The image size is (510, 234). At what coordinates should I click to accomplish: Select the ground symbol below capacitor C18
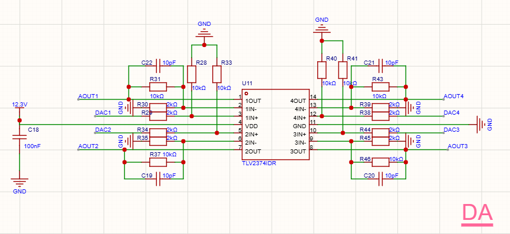(x=19, y=182)
